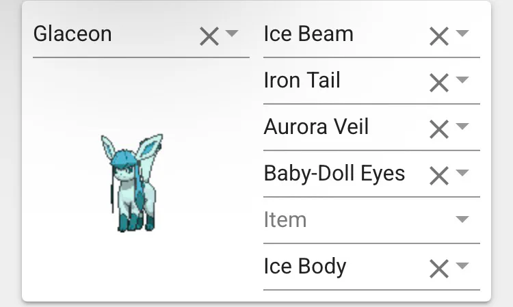
Task: Expand the Aurora Veil move list
Action: [462, 126]
